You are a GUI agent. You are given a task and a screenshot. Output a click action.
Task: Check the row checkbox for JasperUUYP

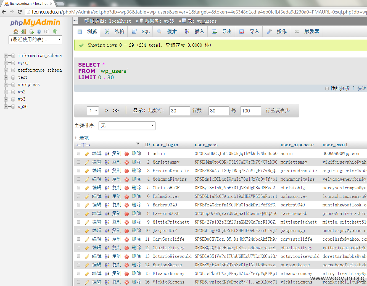click(79, 230)
